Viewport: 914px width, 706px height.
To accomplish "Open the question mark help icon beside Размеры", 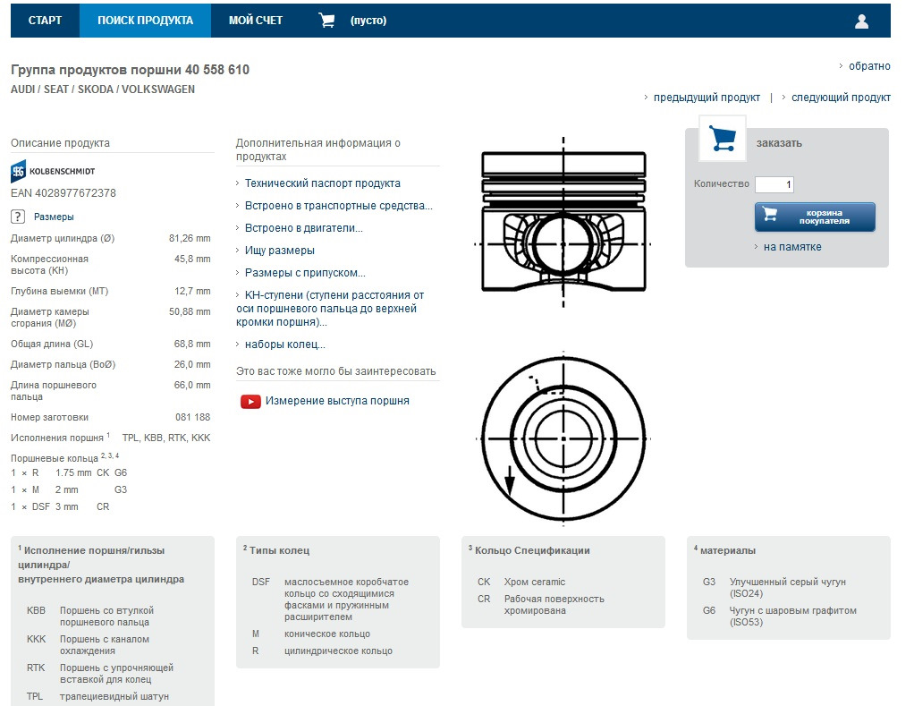I will click(18, 217).
